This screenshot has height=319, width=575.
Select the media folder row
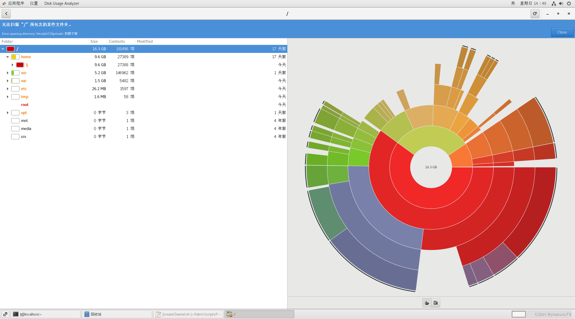143,129
